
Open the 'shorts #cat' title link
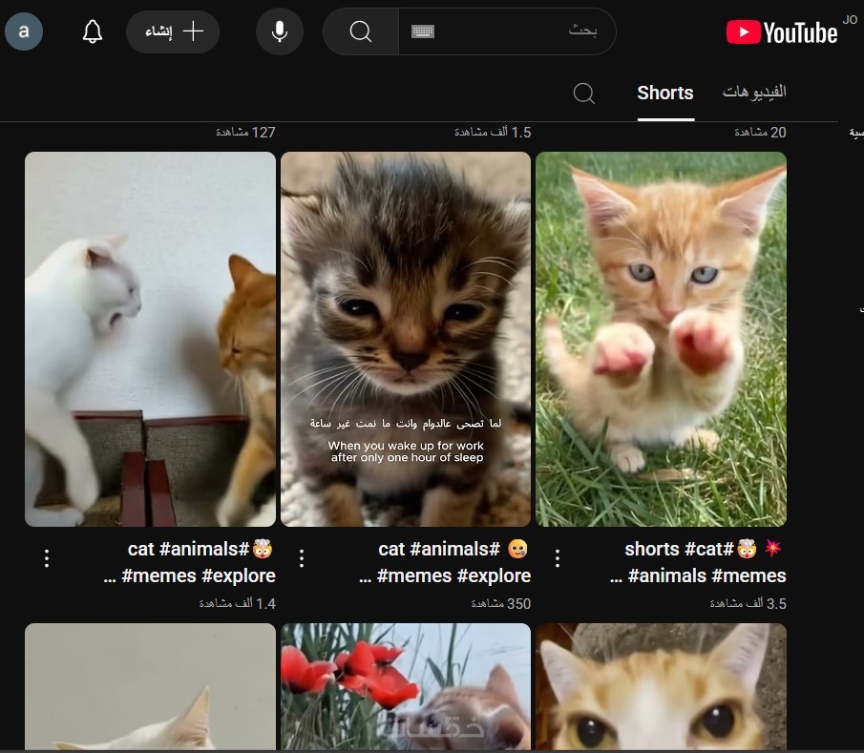tap(698, 562)
